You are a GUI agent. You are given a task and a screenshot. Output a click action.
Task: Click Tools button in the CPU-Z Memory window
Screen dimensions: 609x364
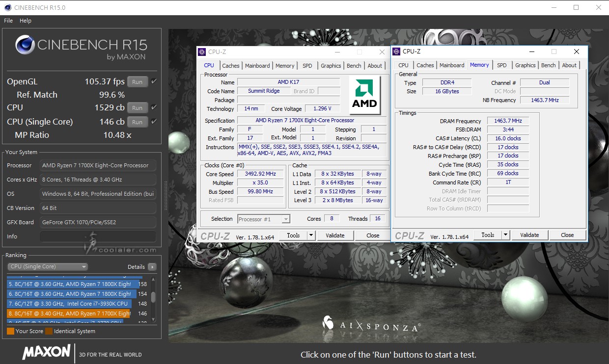[x=488, y=235]
